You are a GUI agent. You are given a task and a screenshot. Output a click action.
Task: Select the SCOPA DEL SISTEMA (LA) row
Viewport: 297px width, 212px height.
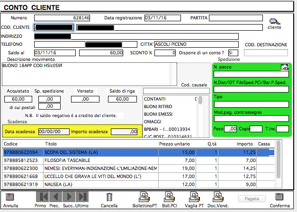click(x=138, y=153)
